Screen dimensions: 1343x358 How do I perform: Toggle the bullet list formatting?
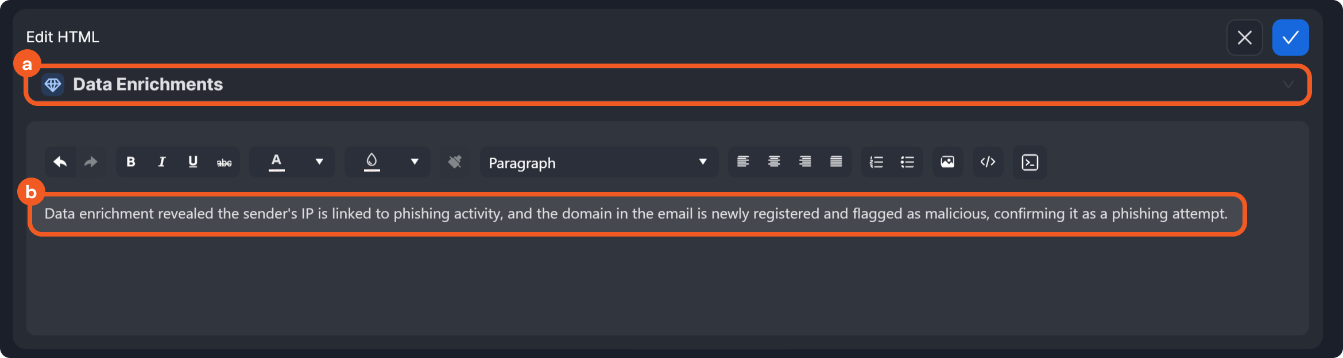[x=908, y=162]
